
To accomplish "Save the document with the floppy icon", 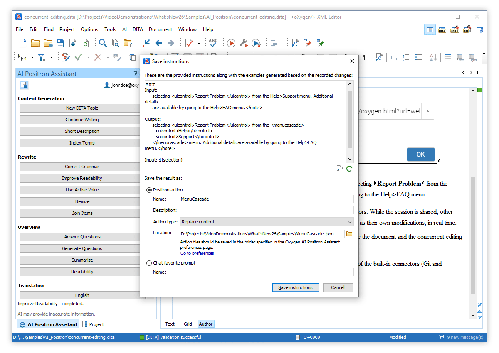I will coord(60,43).
